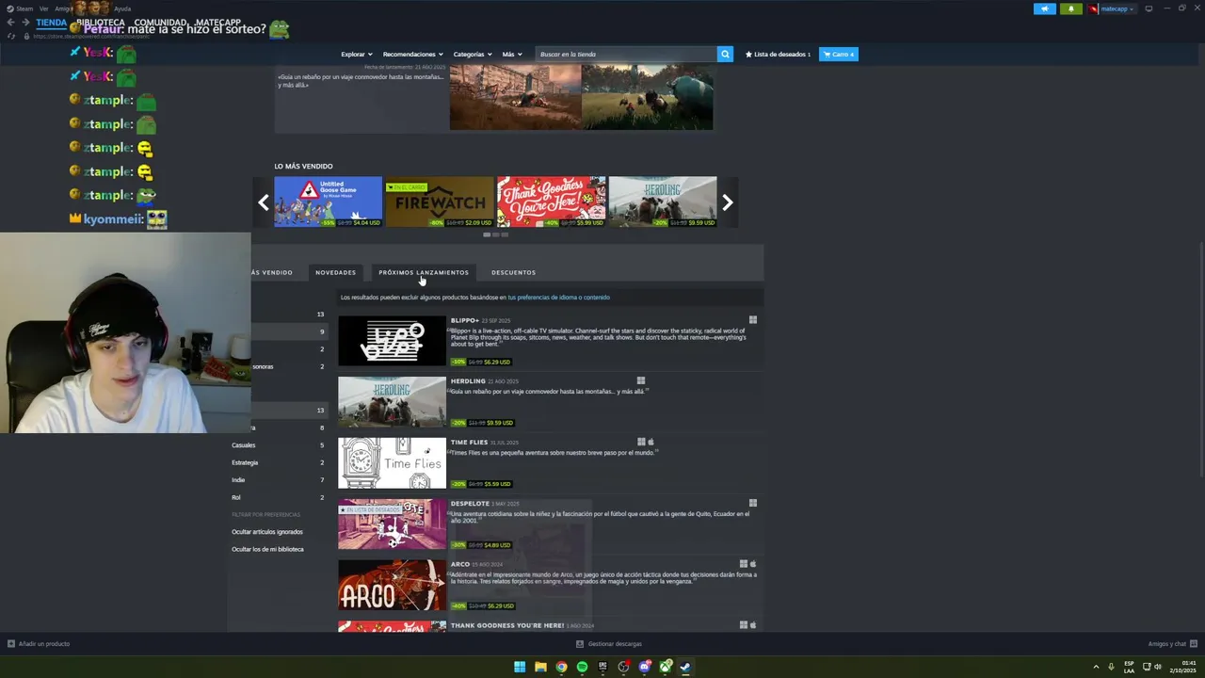Viewport: 1205px width, 678px height.
Task: Open Xbox app from taskbar
Action: (x=666, y=667)
